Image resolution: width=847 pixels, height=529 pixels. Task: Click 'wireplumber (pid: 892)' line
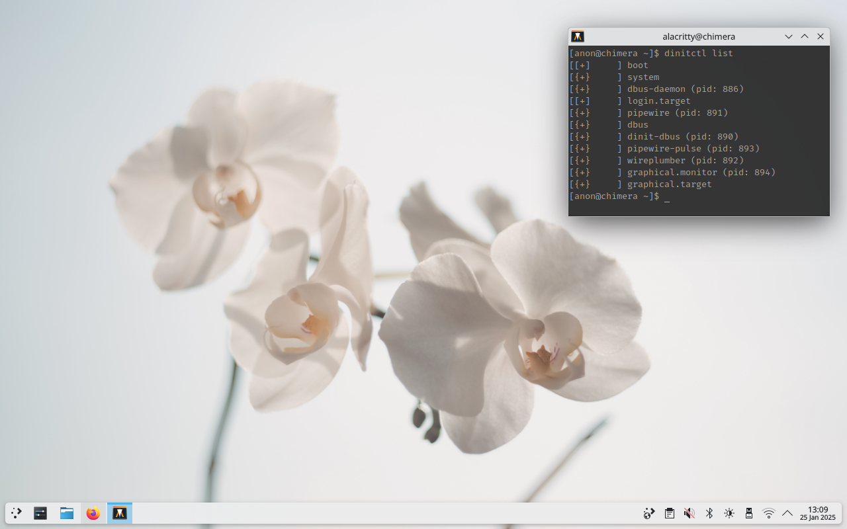(656, 160)
